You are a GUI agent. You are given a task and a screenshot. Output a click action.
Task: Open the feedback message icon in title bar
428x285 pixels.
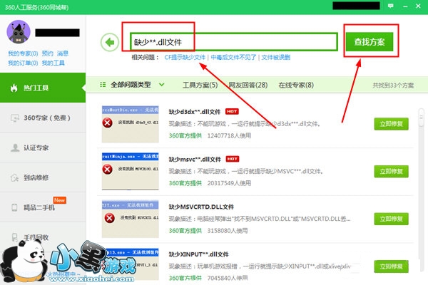tap(391, 6)
